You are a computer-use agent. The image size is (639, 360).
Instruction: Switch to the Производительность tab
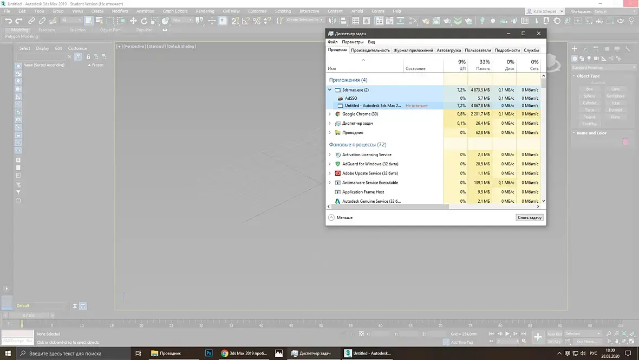[370, 50]
